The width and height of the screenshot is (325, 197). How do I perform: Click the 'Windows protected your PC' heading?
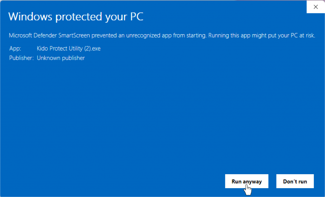tap(76, 17)
